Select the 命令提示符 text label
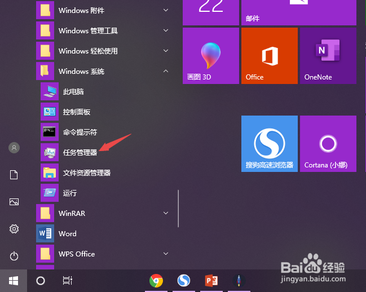The image size is (366, 292). click(80, 132)
